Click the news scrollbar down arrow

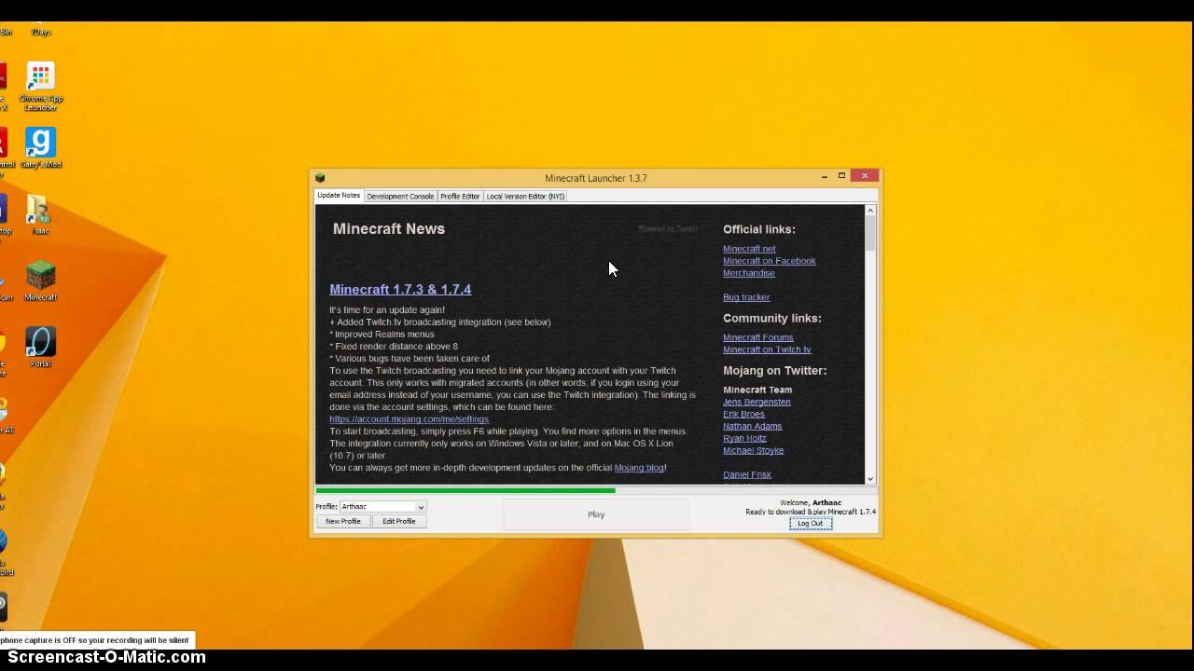click(x=870, y=479)
